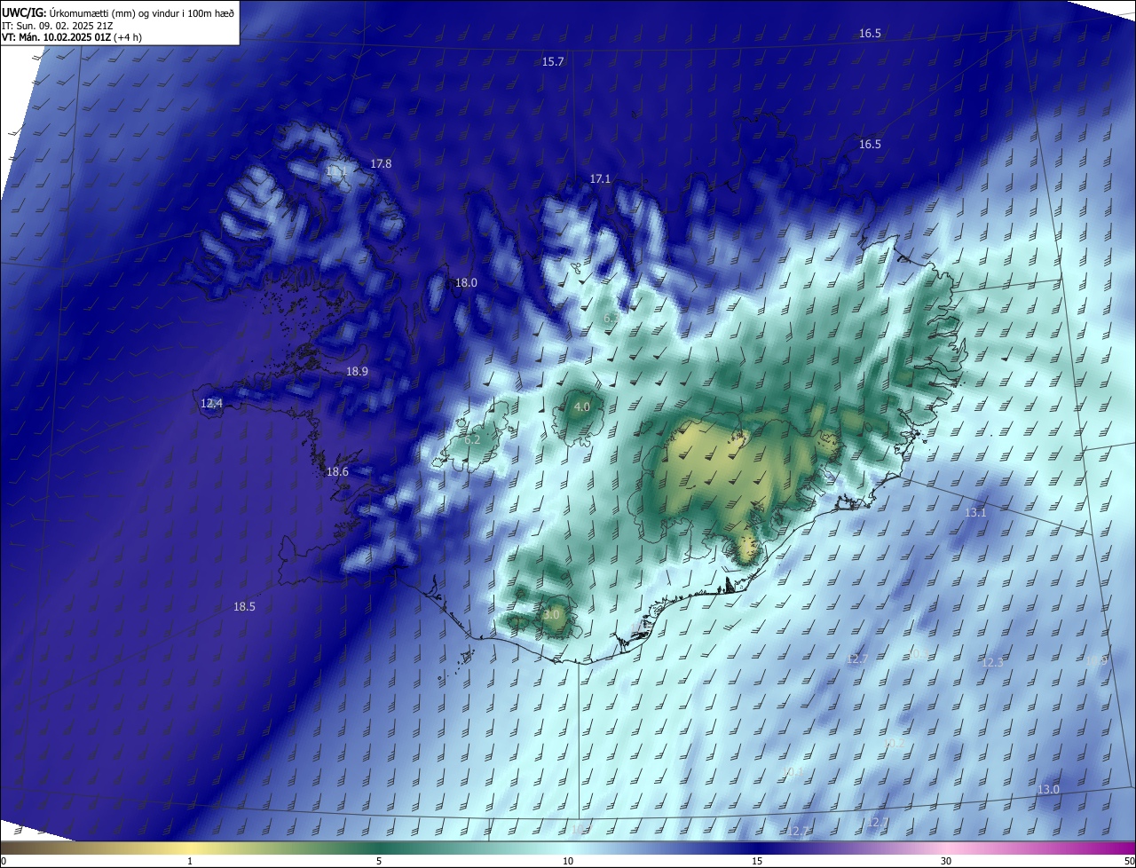
Task: Click the colorbar tick label 30
Action: tap(946, 861)
